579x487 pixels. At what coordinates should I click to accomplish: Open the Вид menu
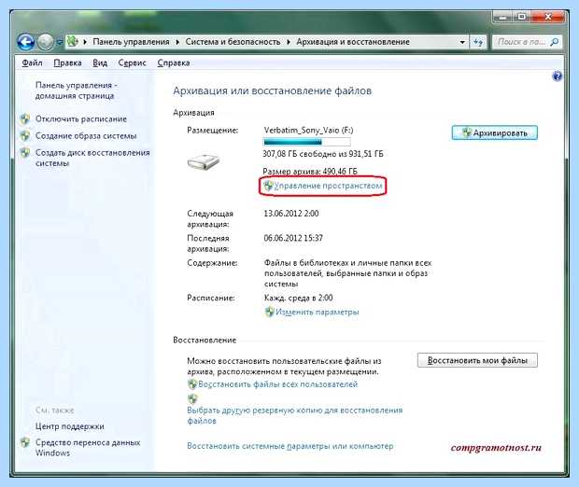point(100,63)
